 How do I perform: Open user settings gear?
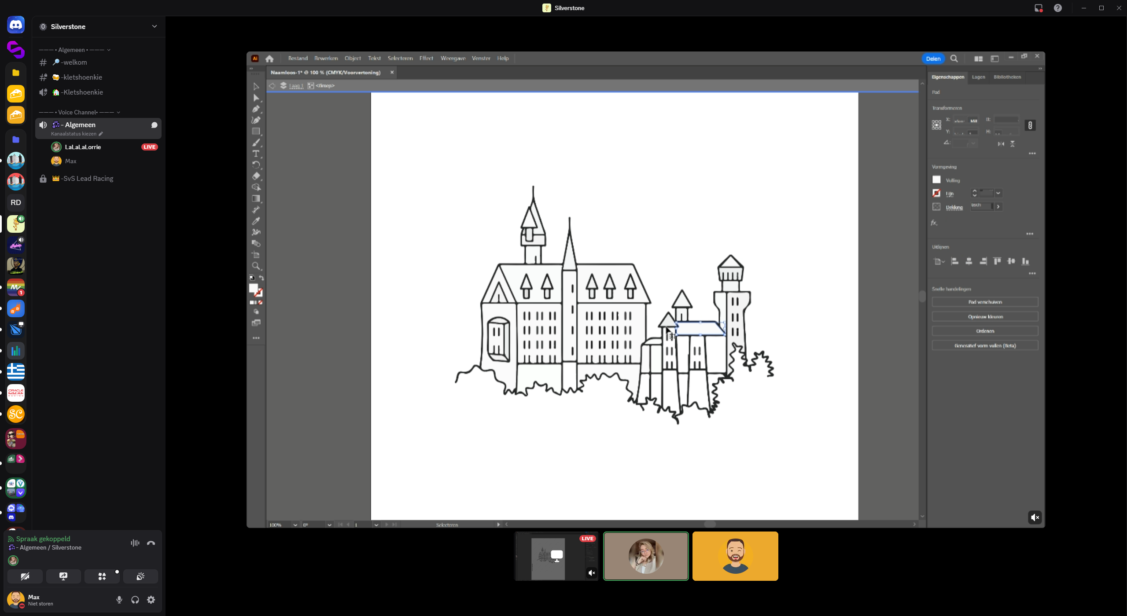pos(151,600)
